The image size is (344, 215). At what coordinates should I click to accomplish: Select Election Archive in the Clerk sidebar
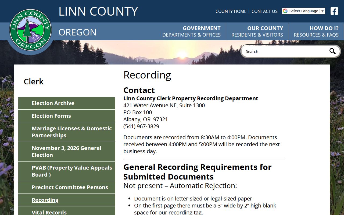[67, 103]
